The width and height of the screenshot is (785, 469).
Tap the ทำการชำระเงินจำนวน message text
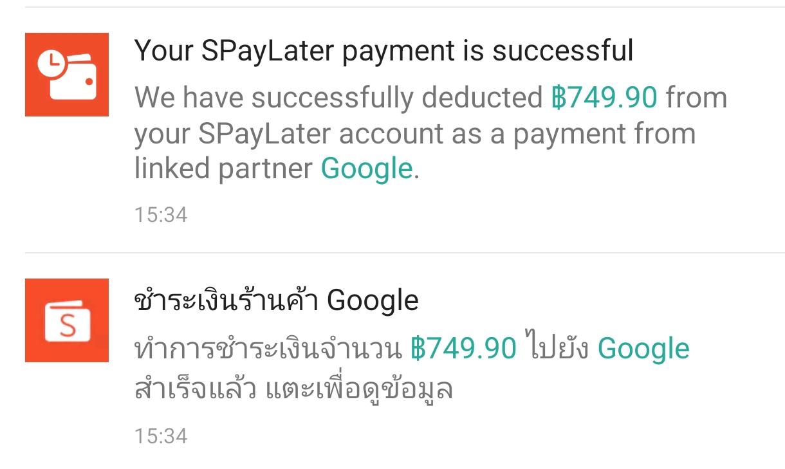[269, 349]
